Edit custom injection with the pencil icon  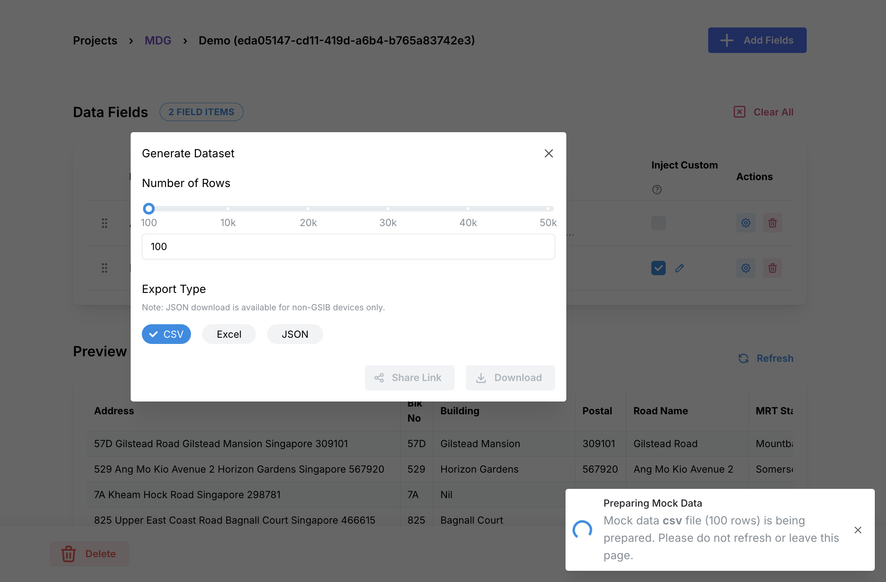(x=680, y=268)
